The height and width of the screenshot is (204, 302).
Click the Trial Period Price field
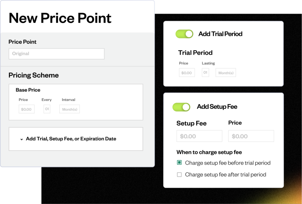187,73
